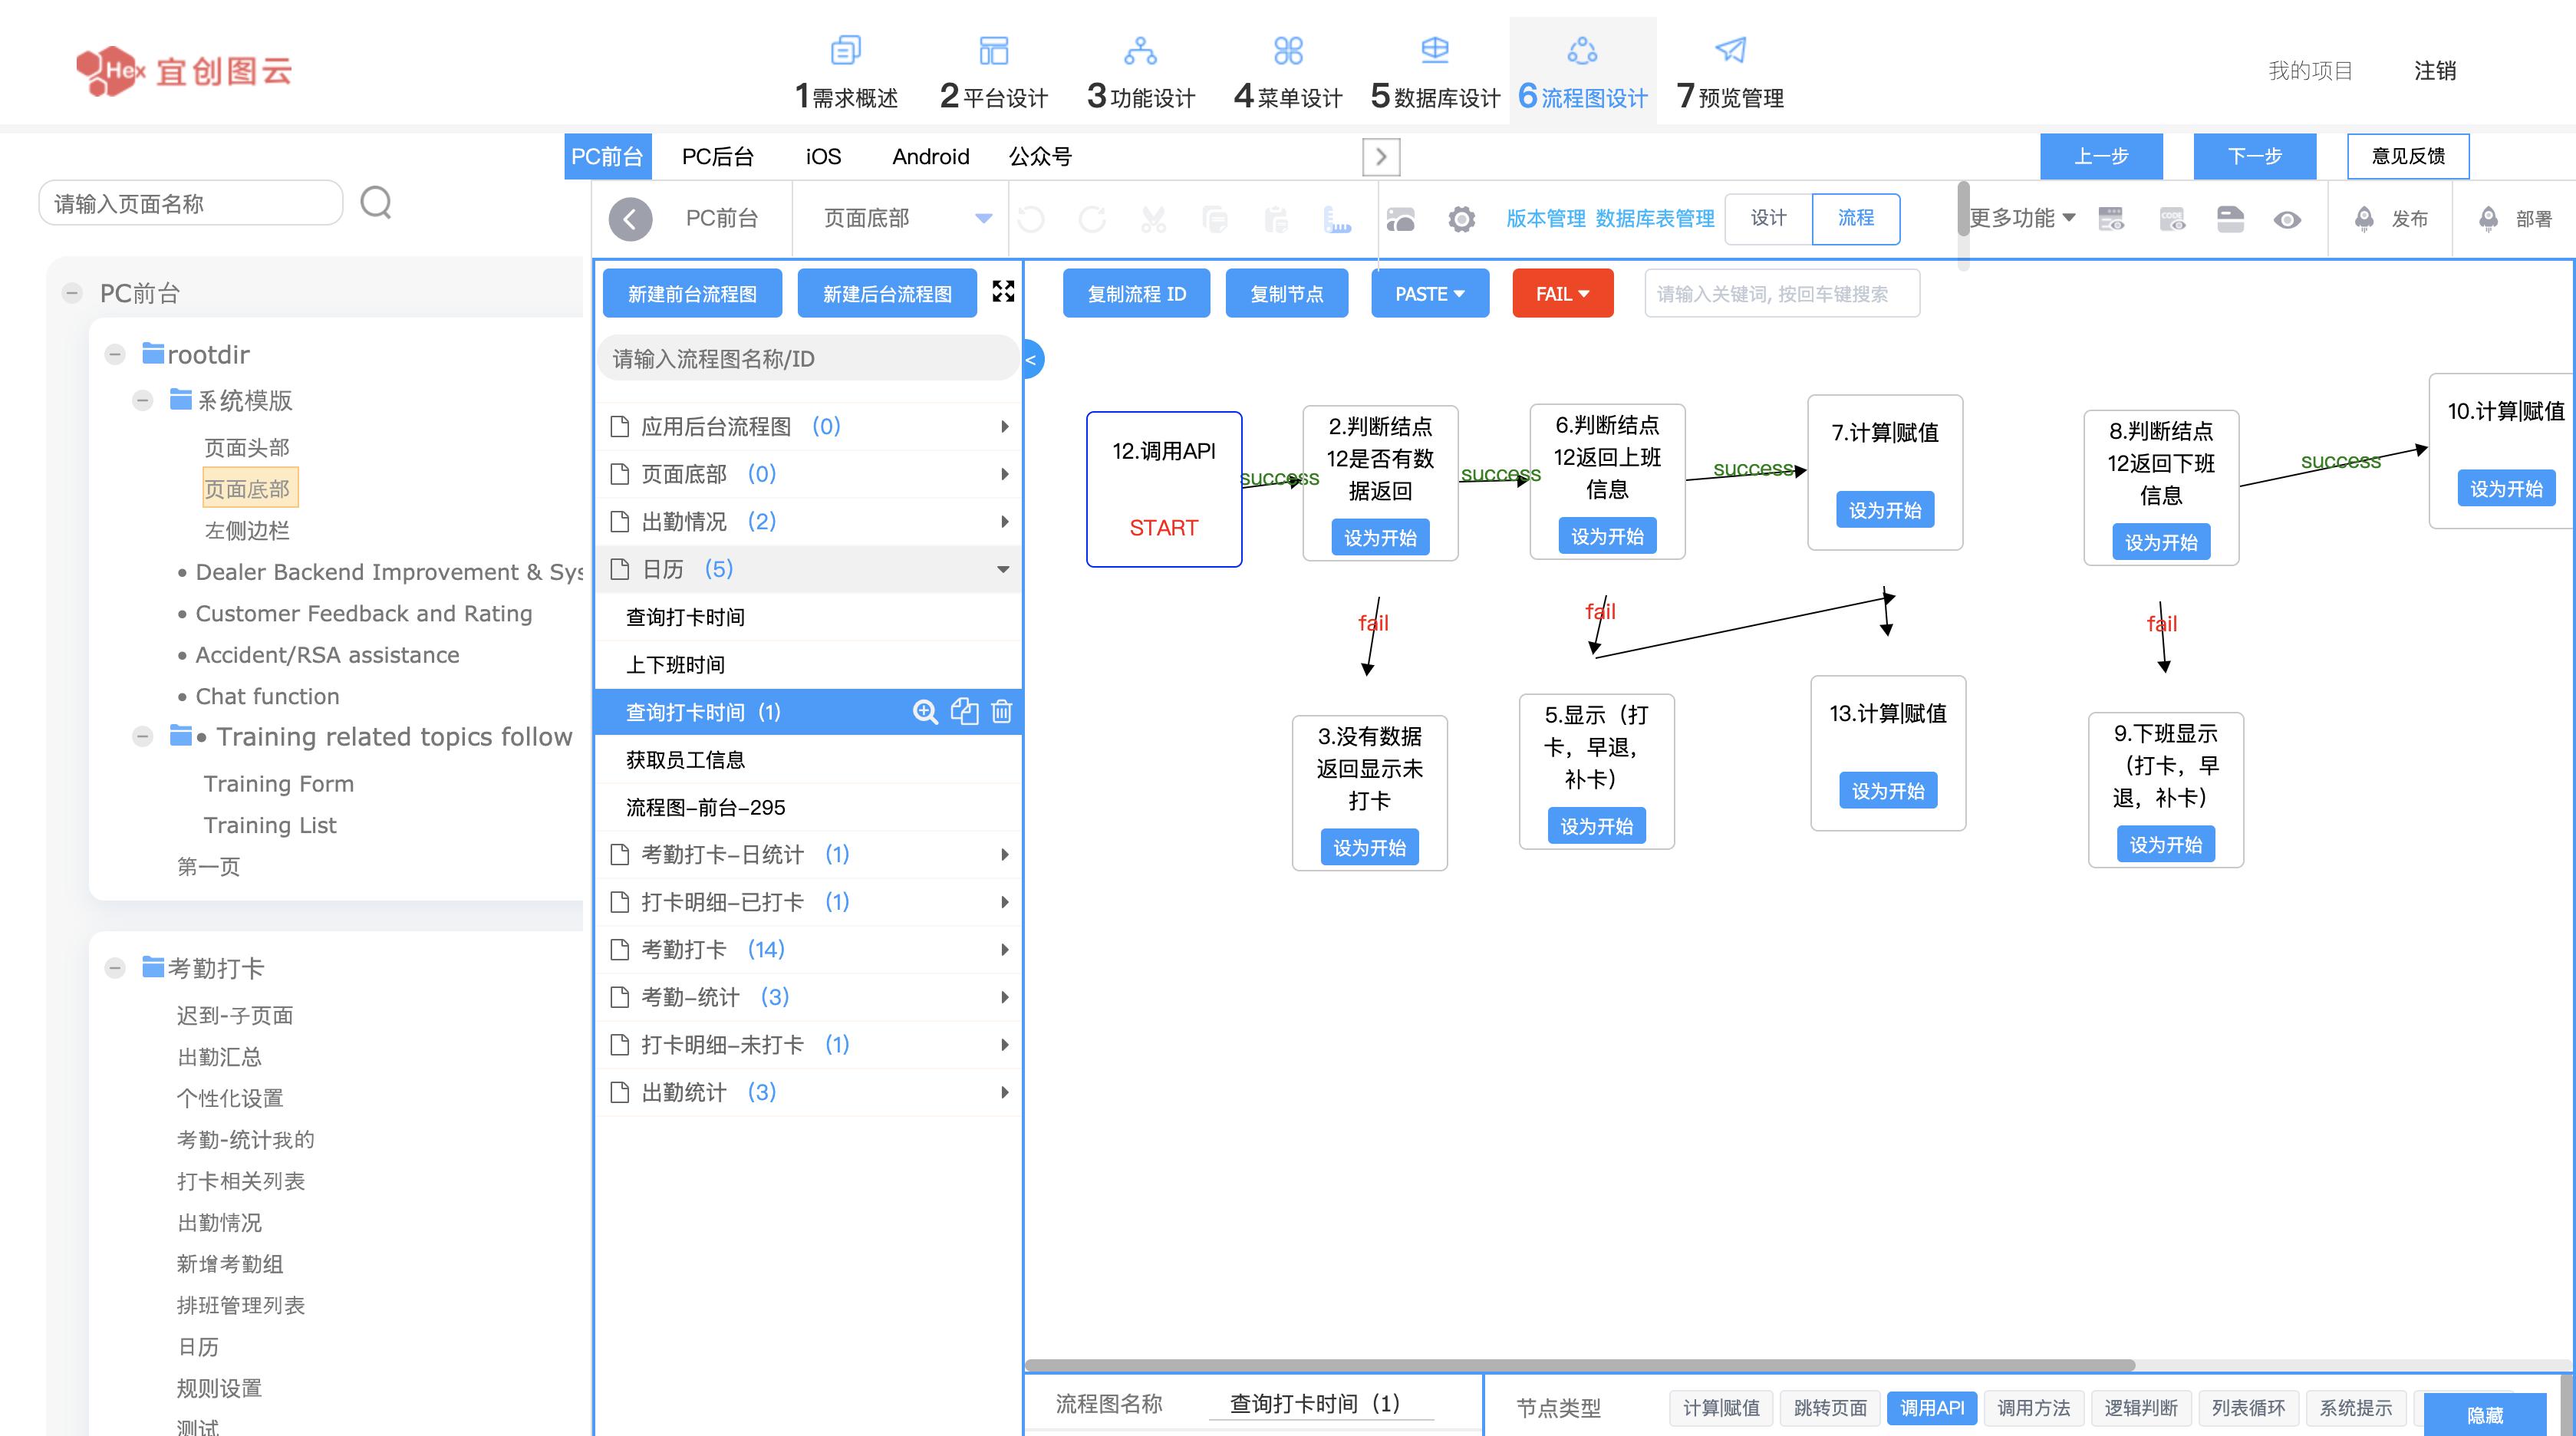Click the flowchart name/ID search field
The image size is (2576, 1436).
pos(808,359)
